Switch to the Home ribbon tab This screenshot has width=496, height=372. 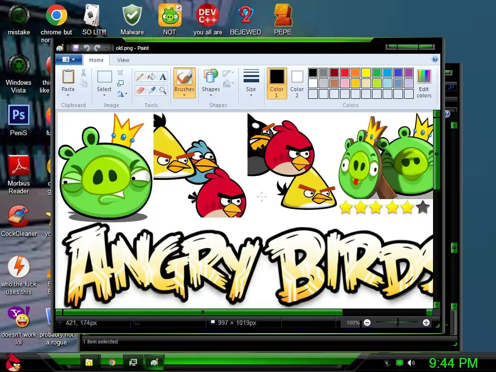96,60
